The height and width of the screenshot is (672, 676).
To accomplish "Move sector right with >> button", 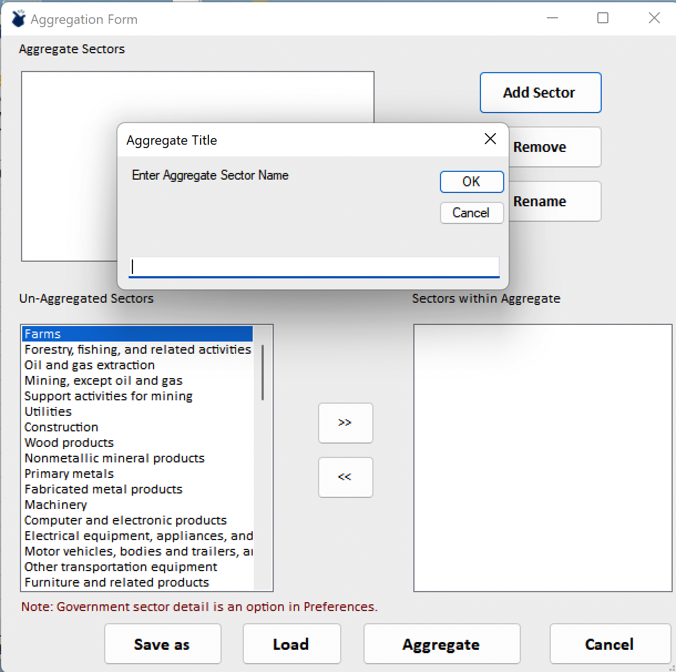I will (345, 423).
